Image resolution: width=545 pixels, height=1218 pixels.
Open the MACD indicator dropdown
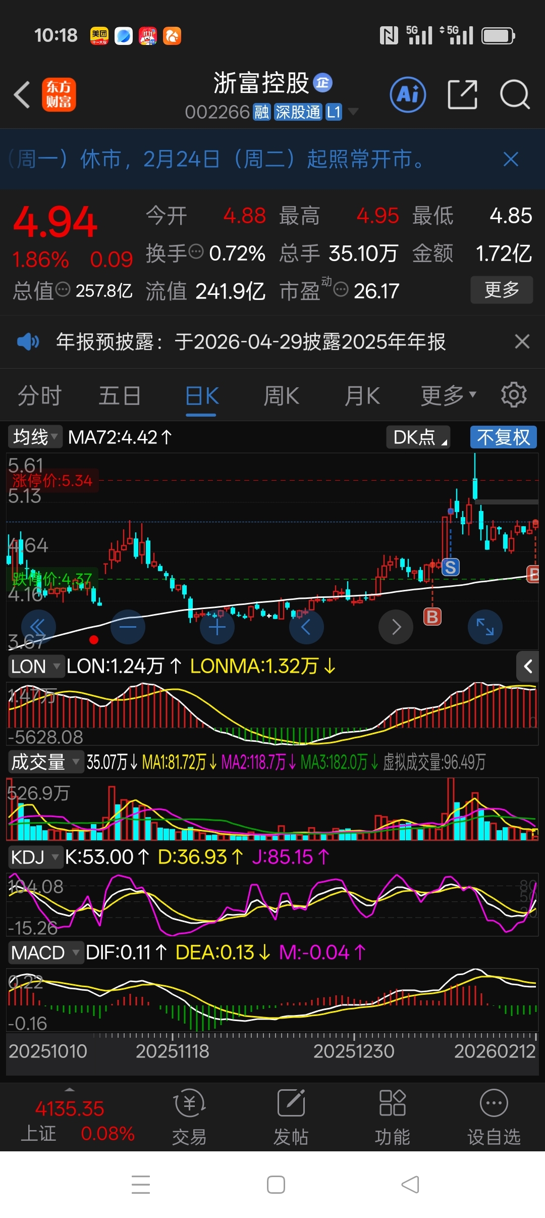(45, 952)
